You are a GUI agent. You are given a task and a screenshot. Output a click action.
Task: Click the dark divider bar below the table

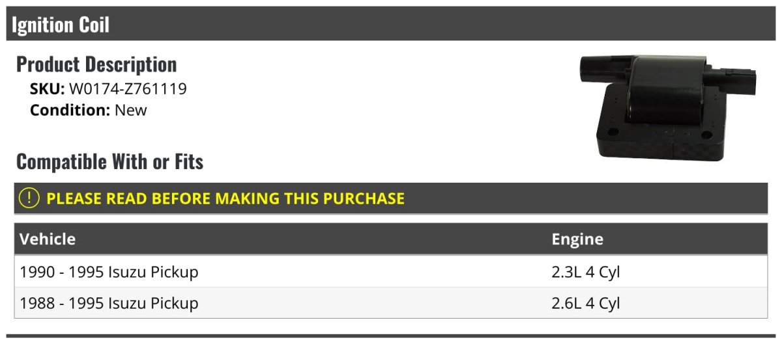[391, 336]
